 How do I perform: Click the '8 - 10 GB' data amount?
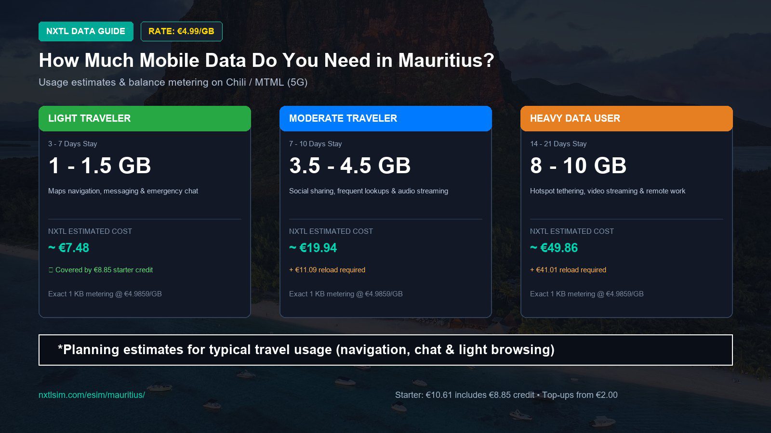coord(578,166)
